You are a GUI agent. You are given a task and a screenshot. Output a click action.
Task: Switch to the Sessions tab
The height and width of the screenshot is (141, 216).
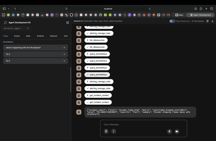(x=53, y=36)
